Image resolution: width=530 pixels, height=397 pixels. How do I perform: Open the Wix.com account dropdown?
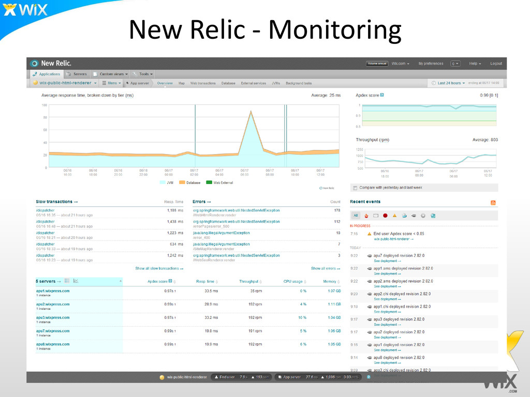(400, 64)
